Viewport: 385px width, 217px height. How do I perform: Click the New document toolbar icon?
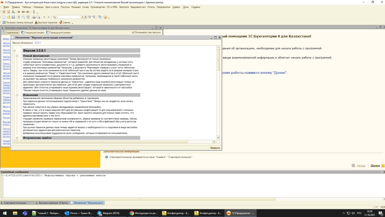coord(4,17)
